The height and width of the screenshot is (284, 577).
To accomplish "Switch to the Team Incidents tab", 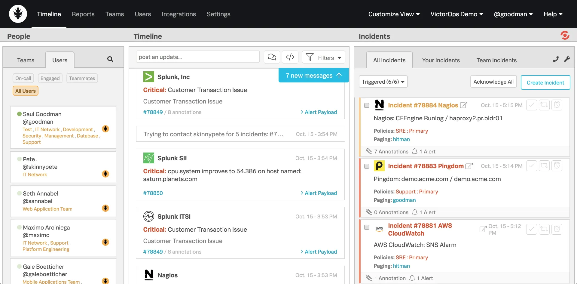I will pos(496,60).
